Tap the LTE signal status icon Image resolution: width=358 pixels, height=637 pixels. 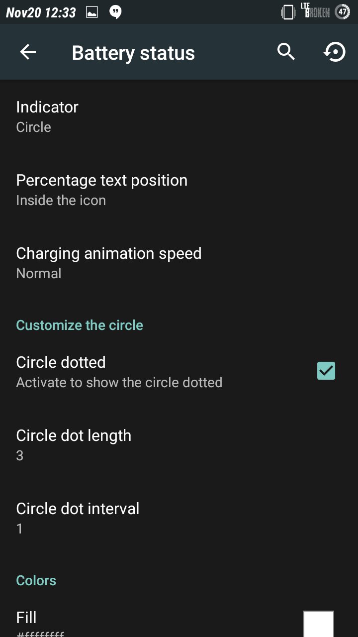315,11
